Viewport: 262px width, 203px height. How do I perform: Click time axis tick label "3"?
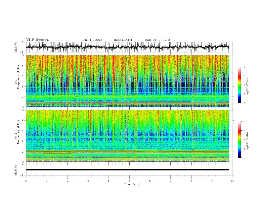(x=88, y=181)
